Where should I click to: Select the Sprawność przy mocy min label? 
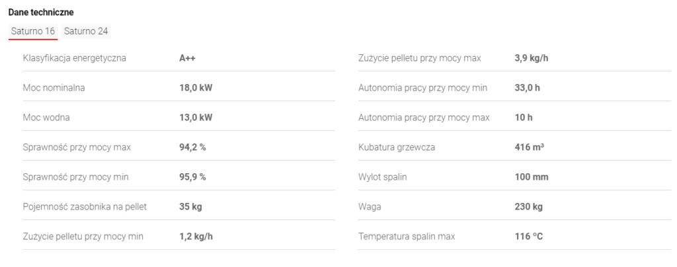tap(75, 177)
